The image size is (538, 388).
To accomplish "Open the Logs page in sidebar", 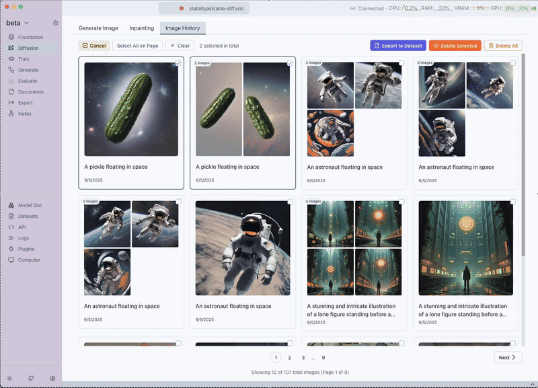I will click(x=24, y=238).
